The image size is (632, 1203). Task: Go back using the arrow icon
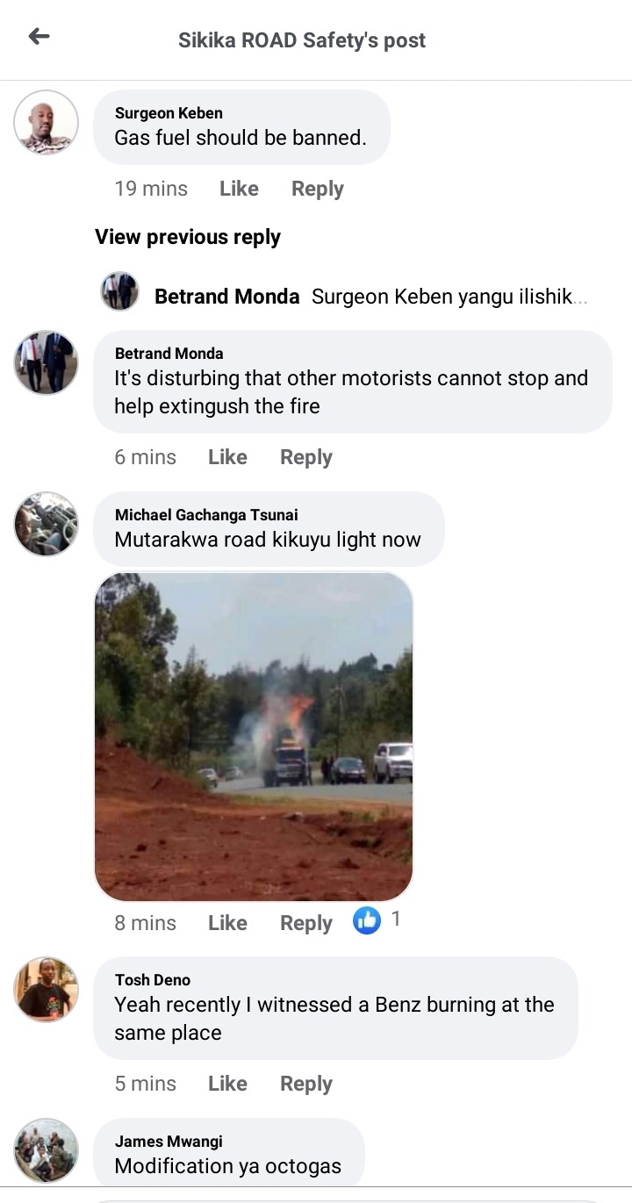39,36
